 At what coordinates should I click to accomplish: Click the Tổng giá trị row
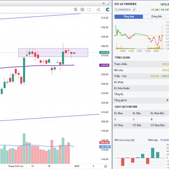(x=141, y=100)
